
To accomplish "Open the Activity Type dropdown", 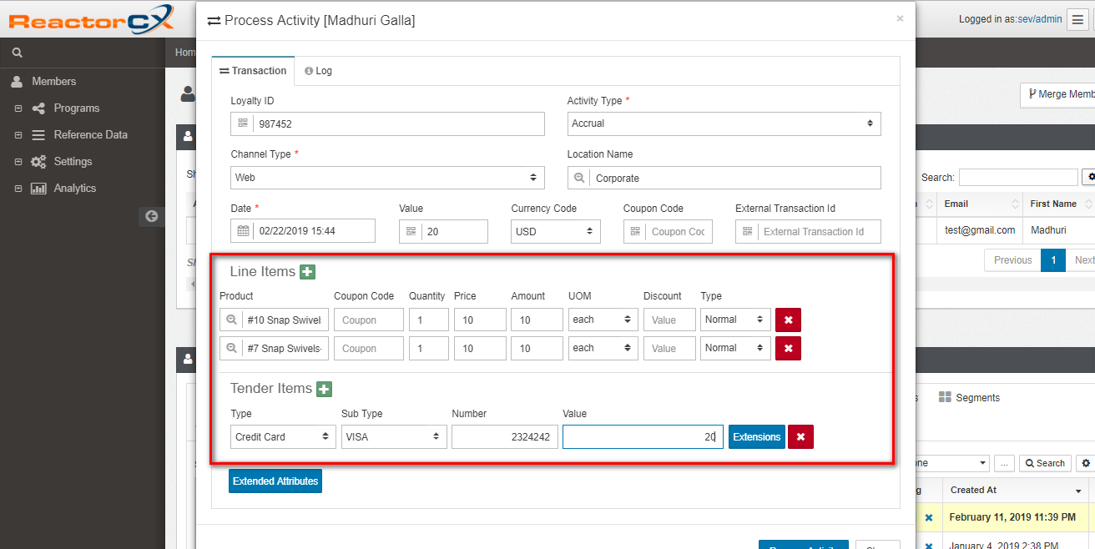I will [x=723, y=123].
